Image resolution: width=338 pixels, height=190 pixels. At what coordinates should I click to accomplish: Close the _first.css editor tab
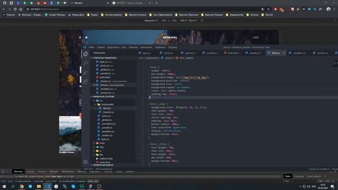click(x=284, y=53)
